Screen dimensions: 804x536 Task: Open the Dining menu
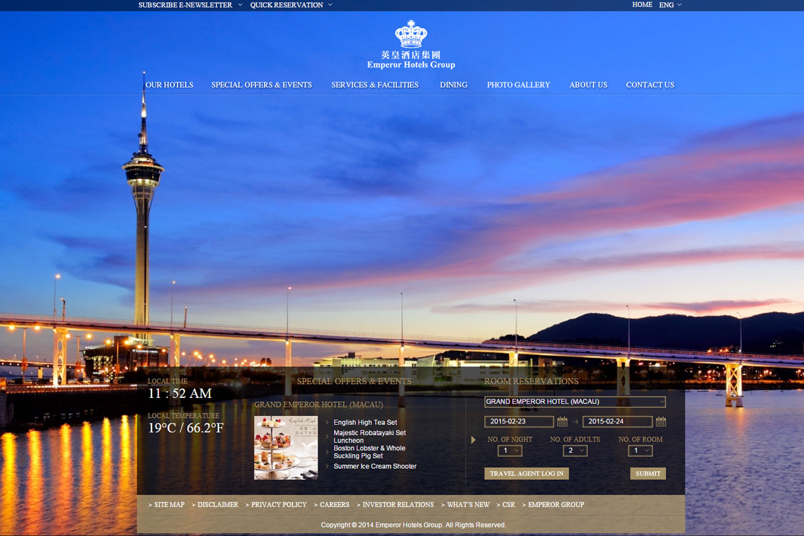click(454, 85)
